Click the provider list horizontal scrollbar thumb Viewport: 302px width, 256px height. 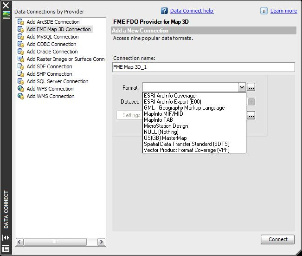click(55, 242)
